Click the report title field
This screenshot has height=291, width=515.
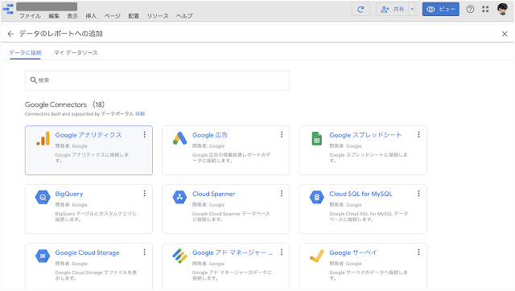click(47, 6)
